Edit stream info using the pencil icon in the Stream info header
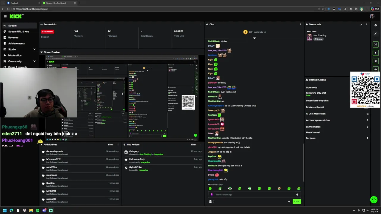This screenshot has width=381, height=214. [x=361, y=24]
